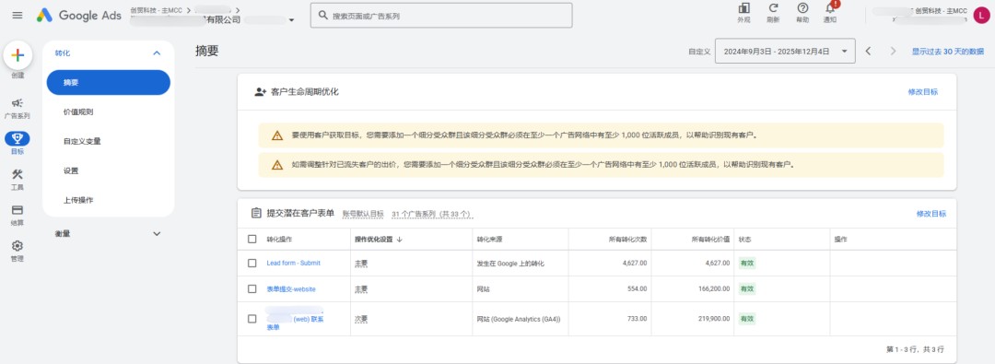Click the search magnifier icon

pyautogui.click(x=323, y=16)
